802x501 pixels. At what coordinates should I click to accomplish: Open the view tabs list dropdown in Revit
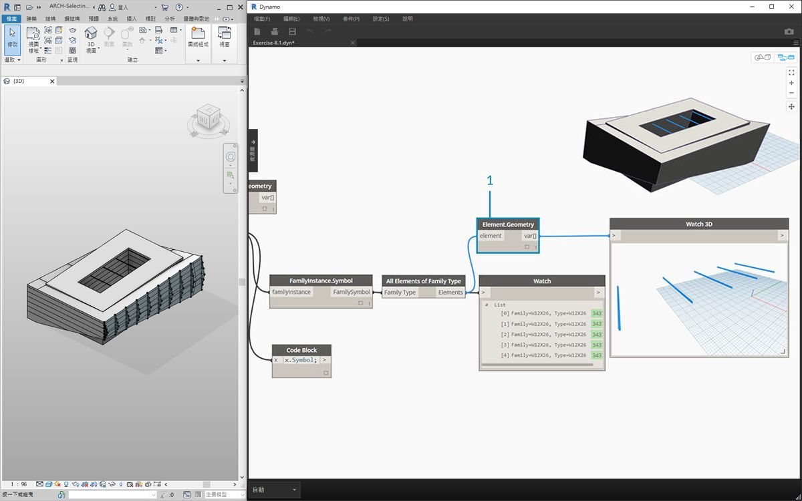[243, 81]
